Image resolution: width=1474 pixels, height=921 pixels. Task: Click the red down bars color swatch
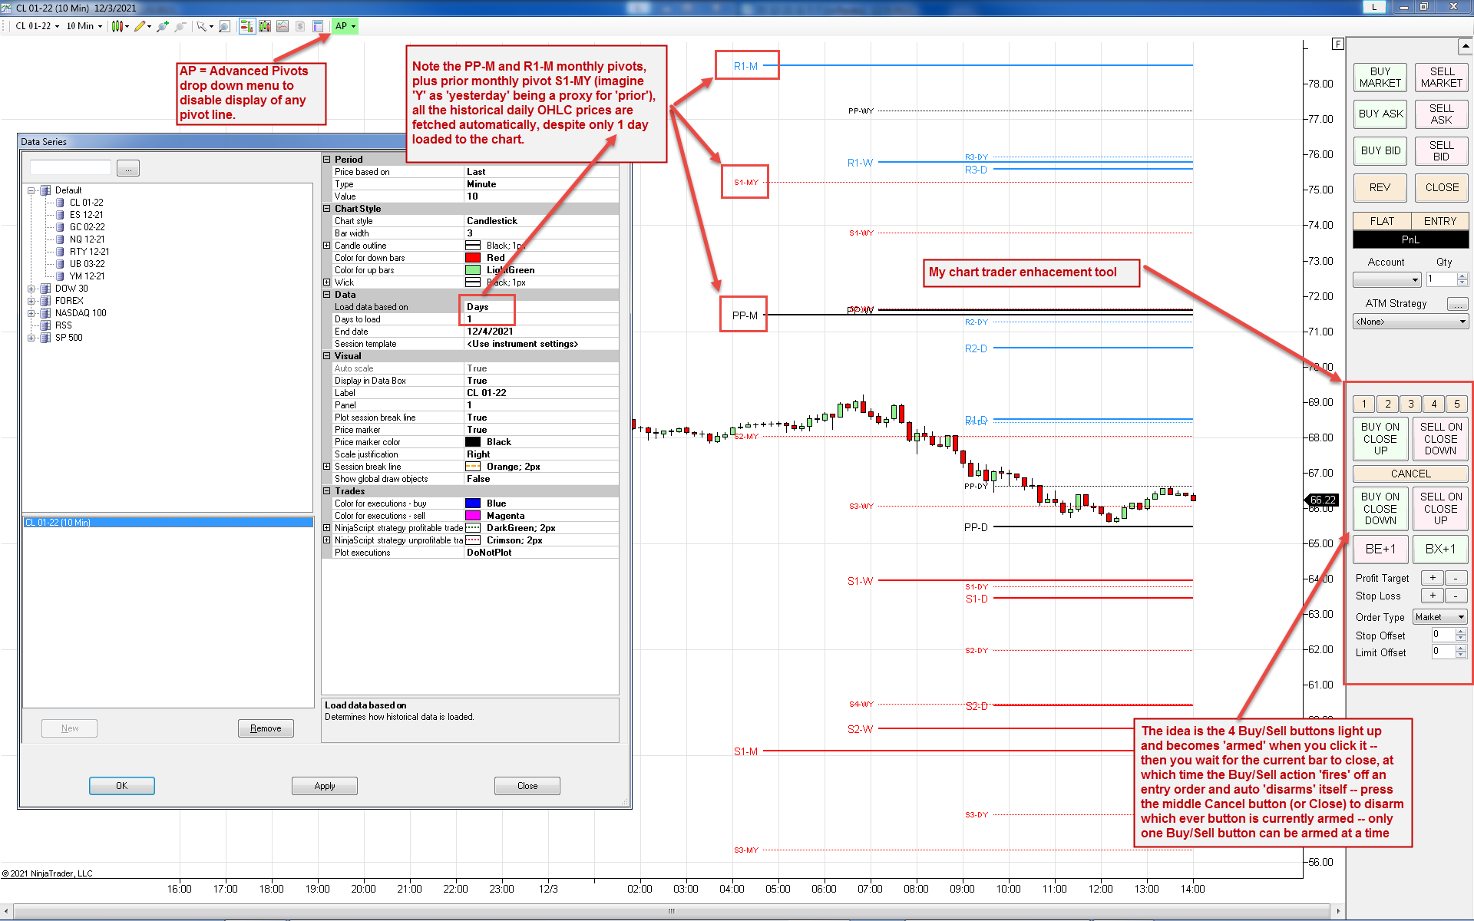click(x=473, y=258)
